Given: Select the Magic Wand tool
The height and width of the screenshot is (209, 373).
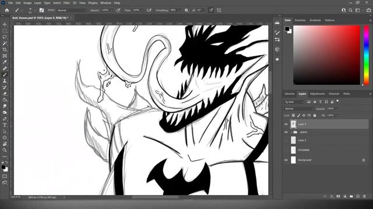Looking at the screenshot, I should (5, 44).
